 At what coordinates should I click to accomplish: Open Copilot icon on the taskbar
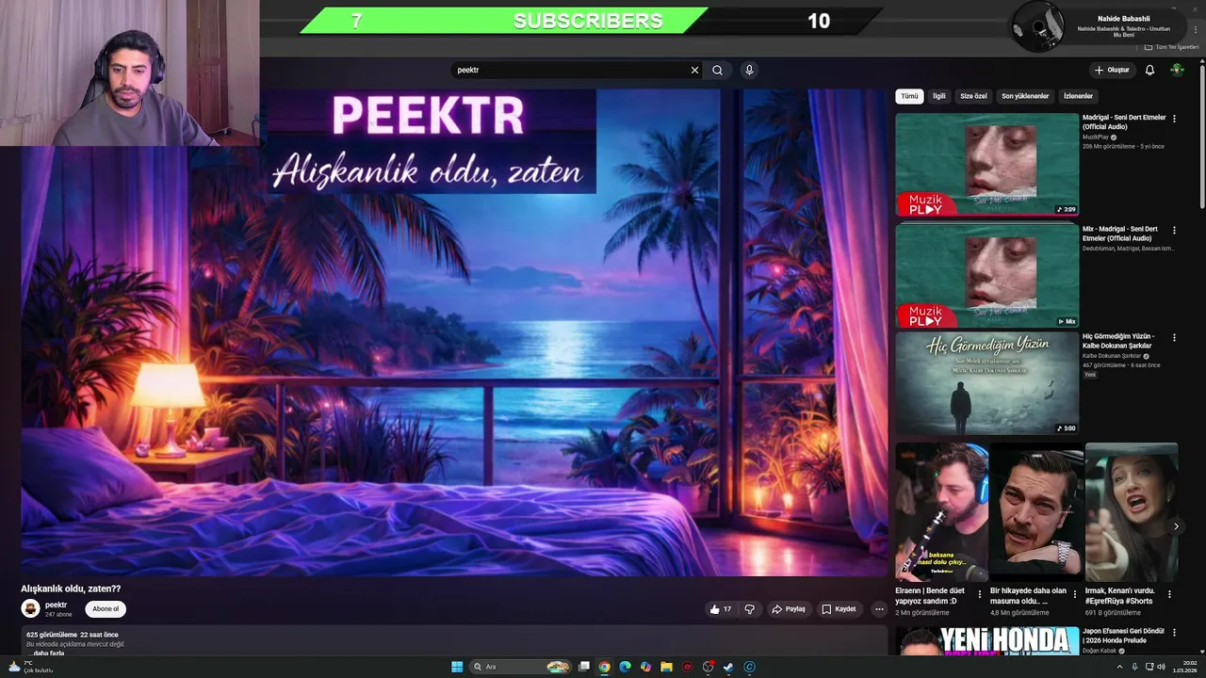[x=645, y=667]
